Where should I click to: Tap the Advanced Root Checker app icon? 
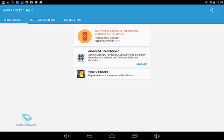click(x=81, y=57)
